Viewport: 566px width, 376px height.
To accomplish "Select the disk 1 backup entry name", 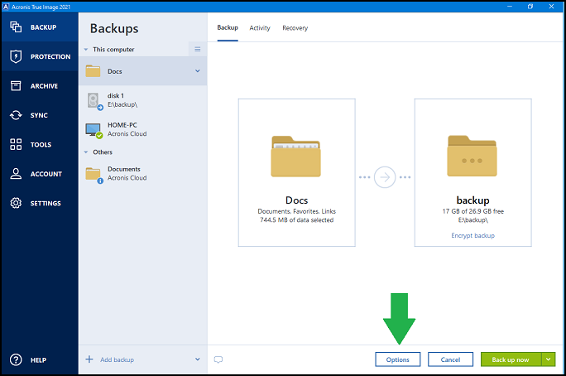I will coord(116,96).
